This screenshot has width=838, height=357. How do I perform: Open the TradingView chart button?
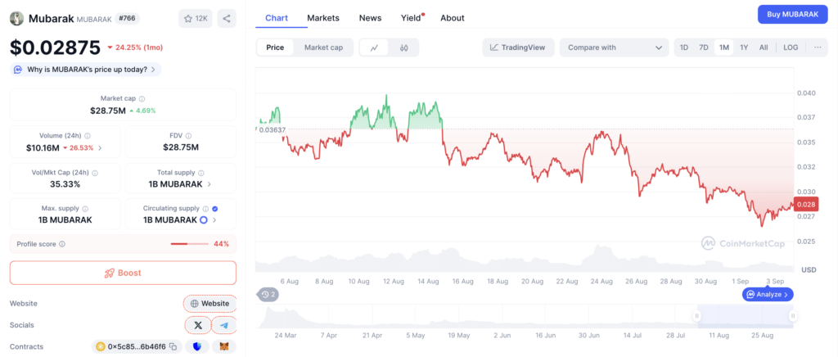(518, 47)
